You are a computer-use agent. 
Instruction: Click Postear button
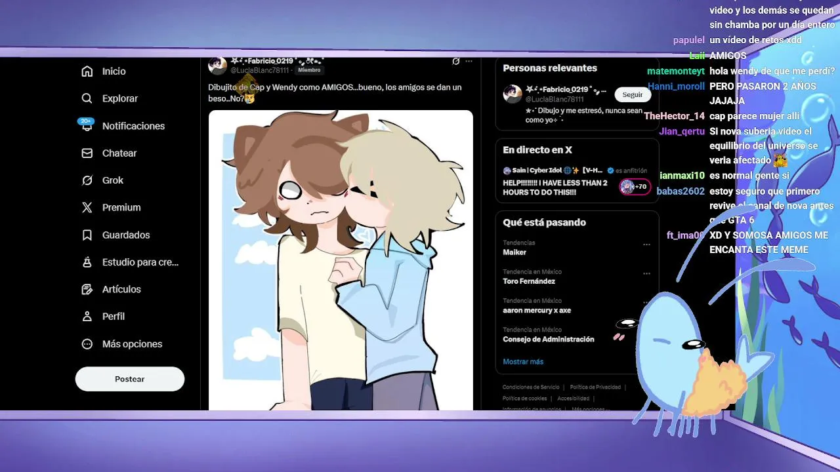pyautogui.click(x=130, y=379)
